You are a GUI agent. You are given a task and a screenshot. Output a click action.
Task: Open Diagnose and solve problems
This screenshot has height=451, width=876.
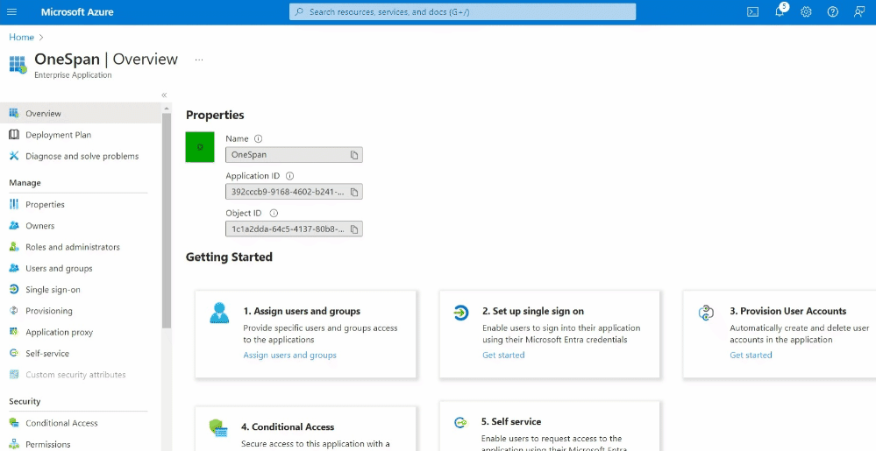tap(81, 156)
